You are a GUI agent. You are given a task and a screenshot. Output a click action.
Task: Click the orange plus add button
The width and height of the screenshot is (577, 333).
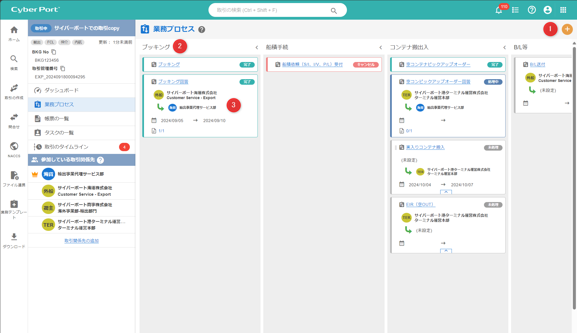[x=567, y=29]
